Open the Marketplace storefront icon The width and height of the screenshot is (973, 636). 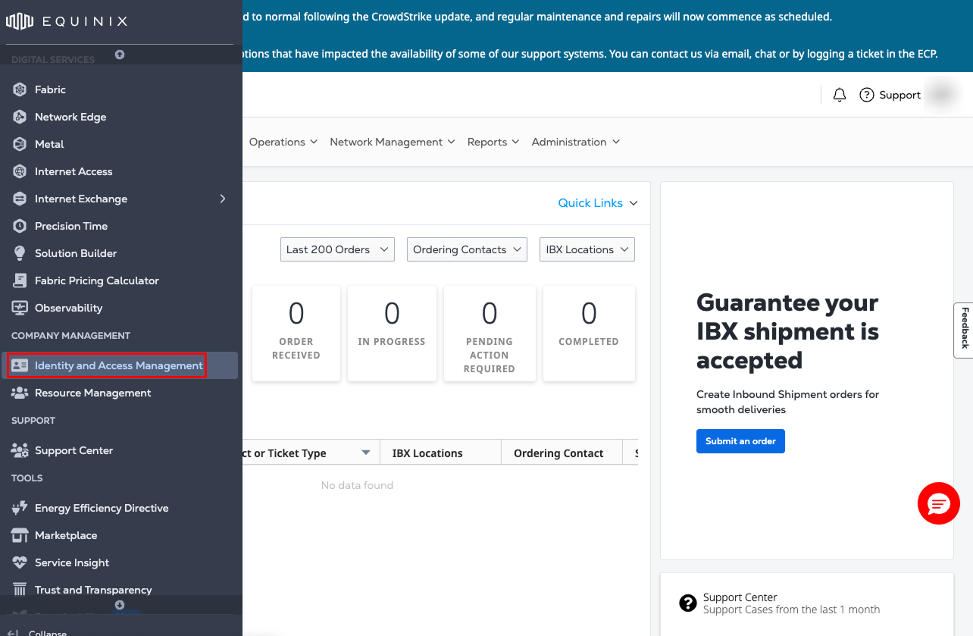tap(20, 535)
